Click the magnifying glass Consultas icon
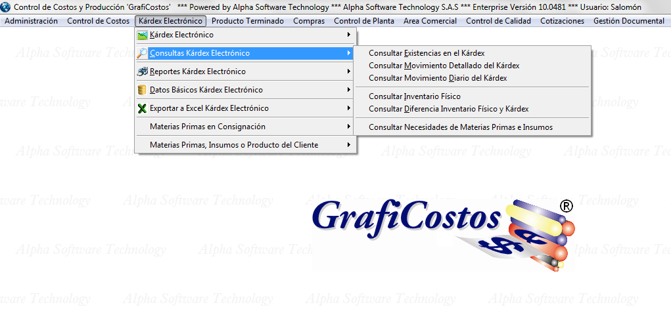 142,53
